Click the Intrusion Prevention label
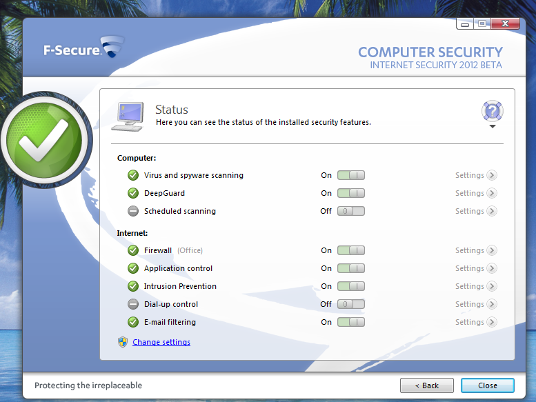The width and height of the screenshot is (536, 402). point(180,286)
